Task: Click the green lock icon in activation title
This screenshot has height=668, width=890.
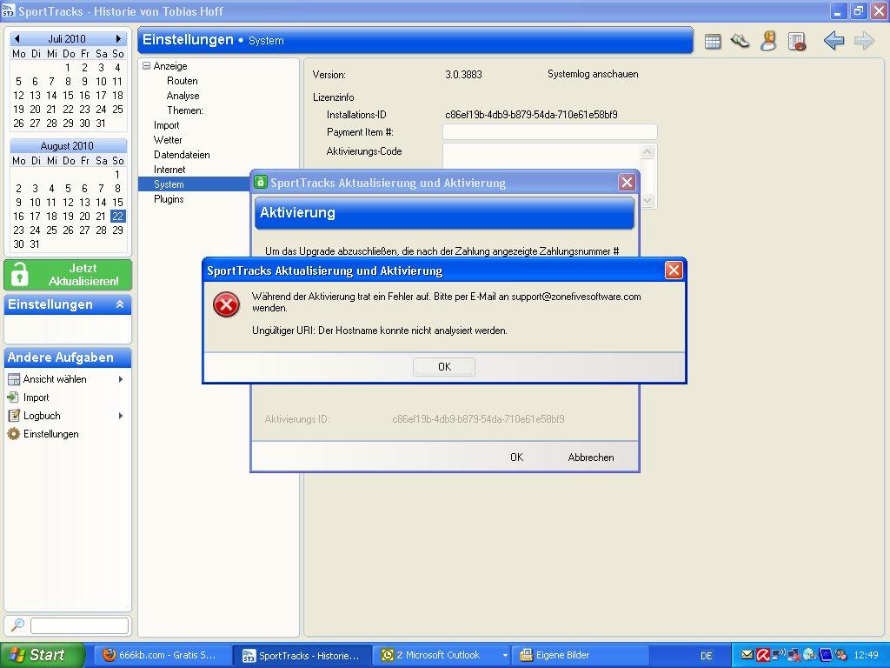Action: (261, 183)
